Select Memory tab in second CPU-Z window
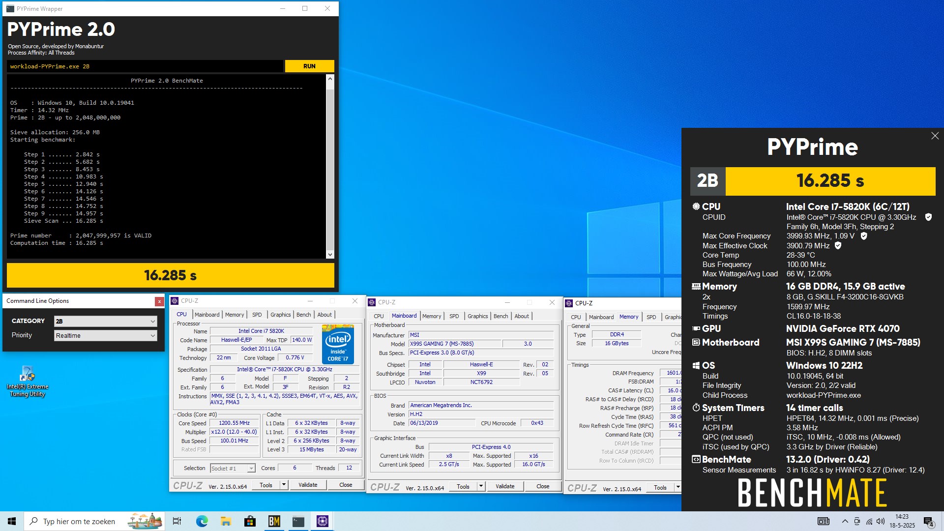944x531 pixels. (x=432, y=316)
